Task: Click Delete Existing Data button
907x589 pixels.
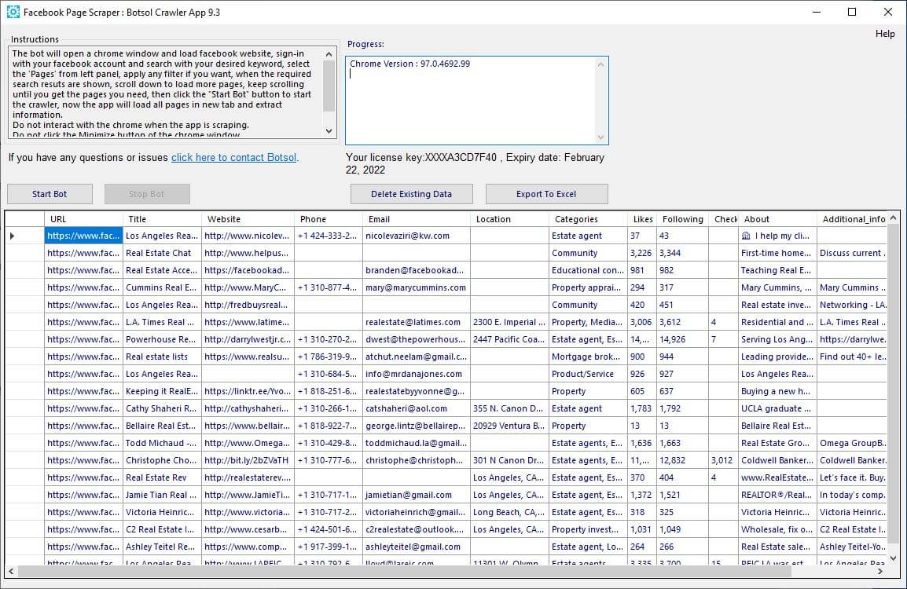Action: [411, 194]
